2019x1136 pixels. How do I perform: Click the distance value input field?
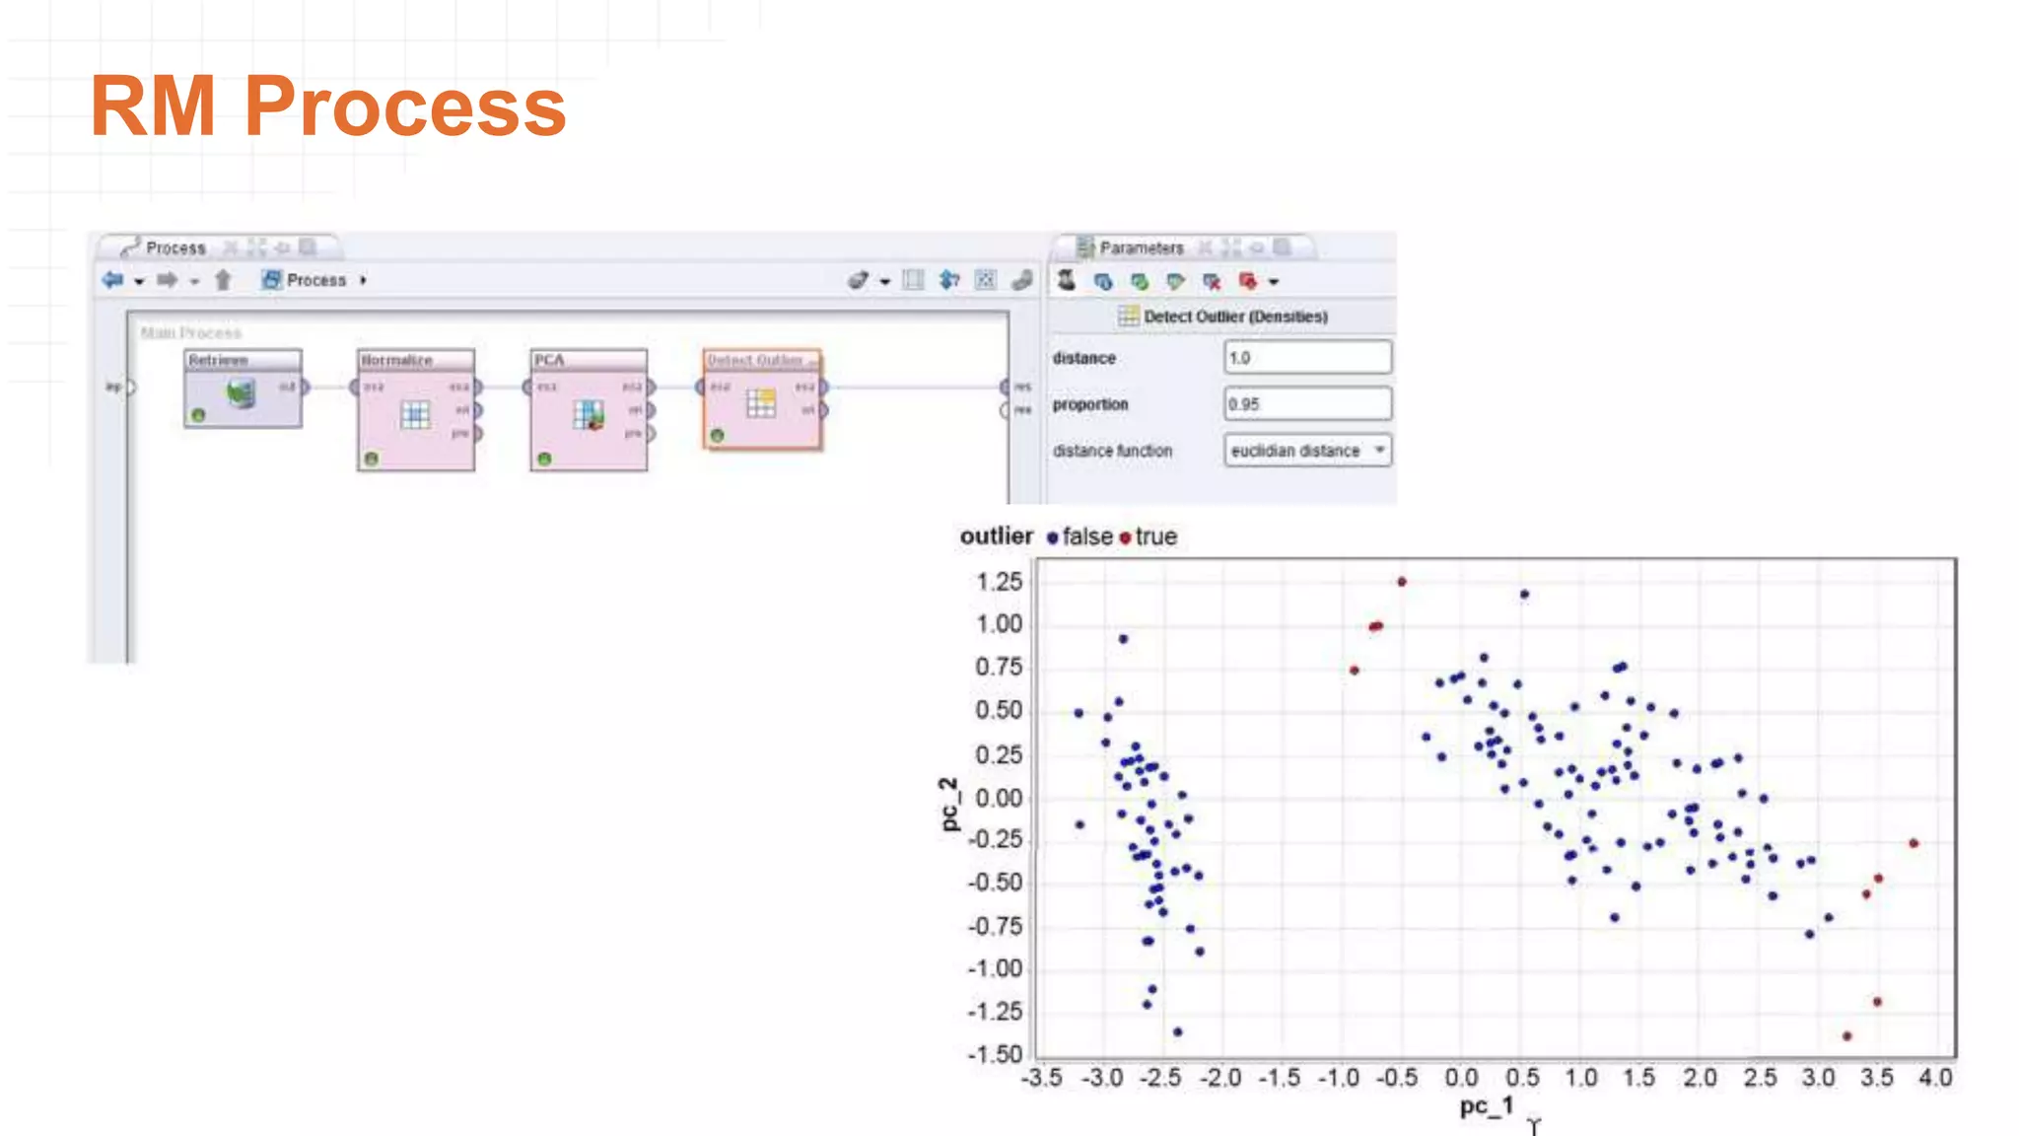pyautogui.click(x=1307, y=357)
